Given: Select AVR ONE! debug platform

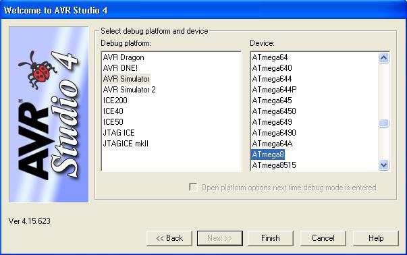Looking at the screenshot, I should 120,68.
